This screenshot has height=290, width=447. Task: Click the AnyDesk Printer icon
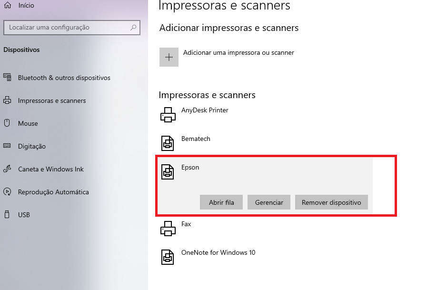pyautogui.click(x=168, y=114)
